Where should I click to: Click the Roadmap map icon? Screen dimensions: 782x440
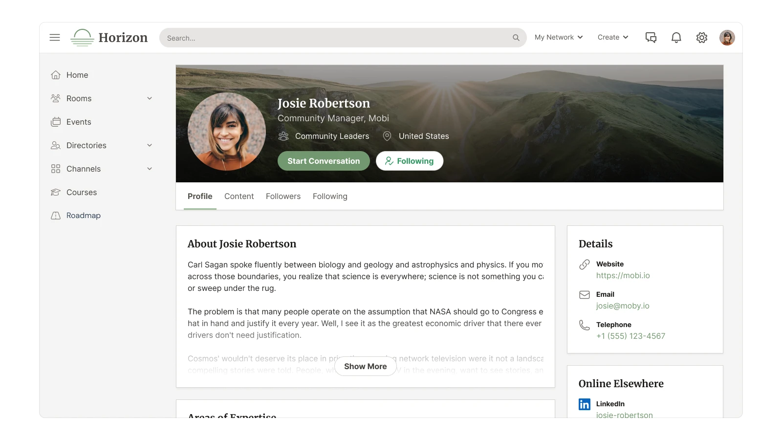tap(56, 216)
